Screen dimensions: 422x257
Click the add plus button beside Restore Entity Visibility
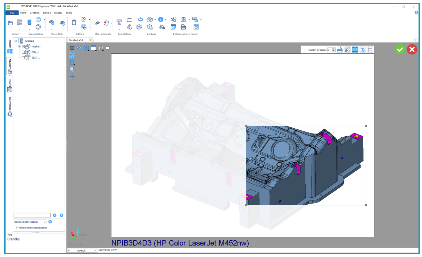(50, 222)
